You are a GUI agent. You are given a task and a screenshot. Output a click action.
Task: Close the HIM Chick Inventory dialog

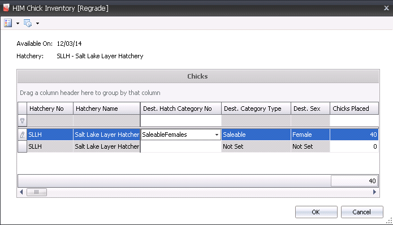click(x=386, y=8)
